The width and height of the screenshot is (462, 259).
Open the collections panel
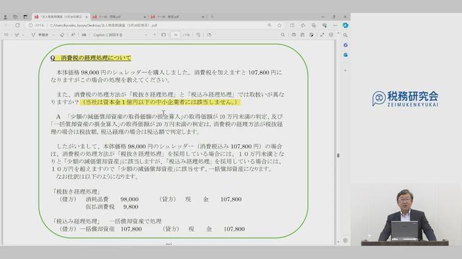tap(314, 26)
